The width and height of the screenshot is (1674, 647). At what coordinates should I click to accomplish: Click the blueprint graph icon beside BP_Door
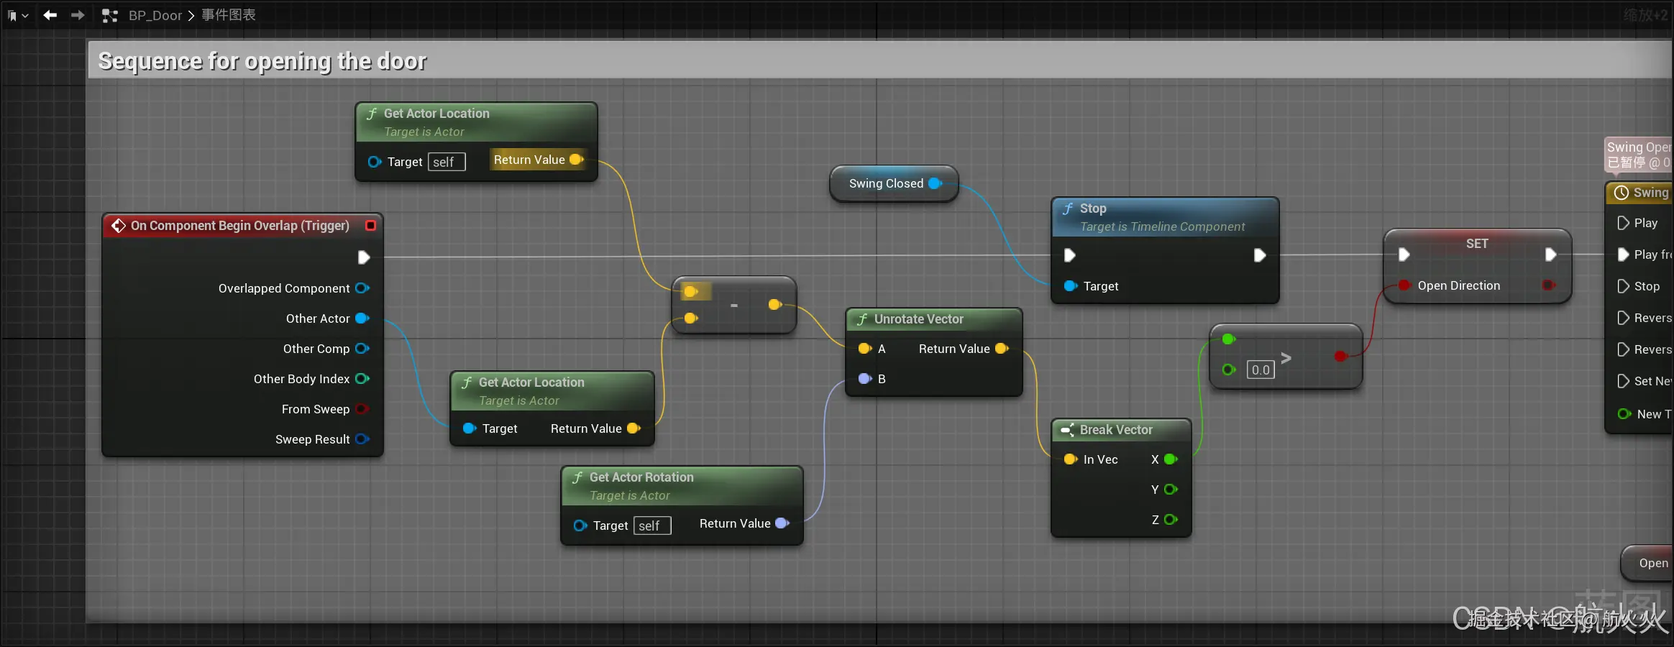(109, 15)
